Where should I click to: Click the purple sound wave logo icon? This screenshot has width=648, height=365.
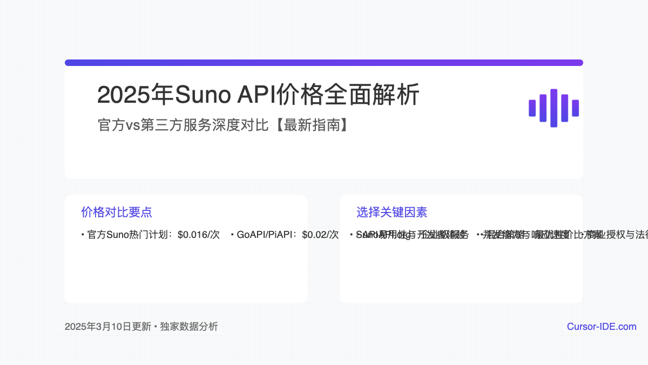click(x=553, y=108)
